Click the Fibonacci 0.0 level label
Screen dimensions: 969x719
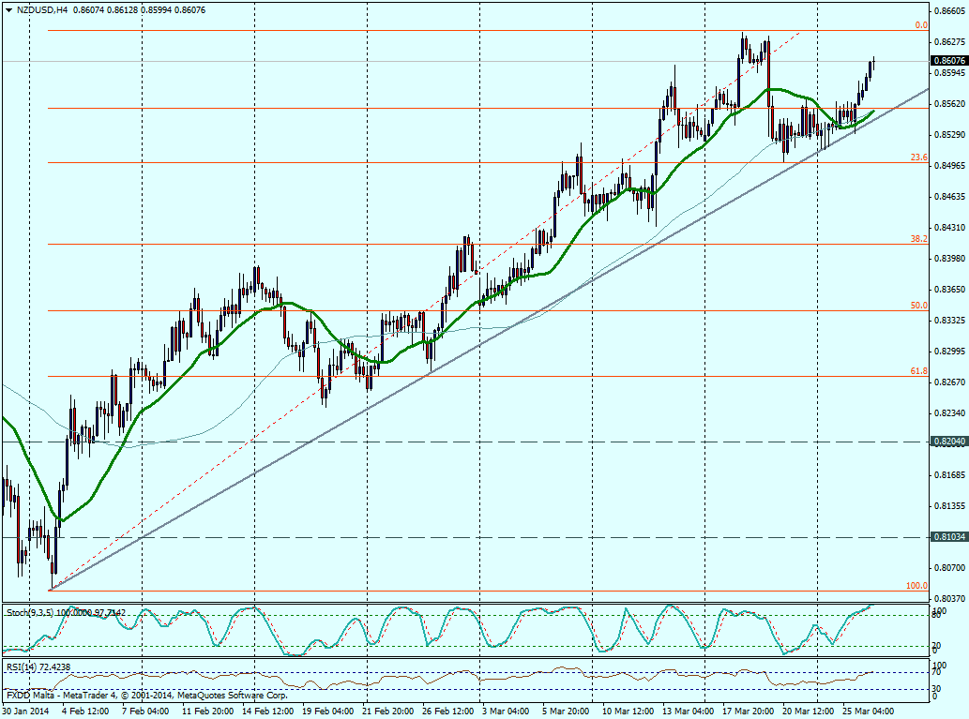(x=920, y=25)
